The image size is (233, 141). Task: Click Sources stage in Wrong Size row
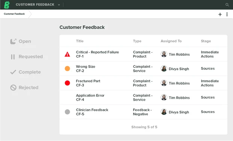pyautogui.click(x=208, y=68)
